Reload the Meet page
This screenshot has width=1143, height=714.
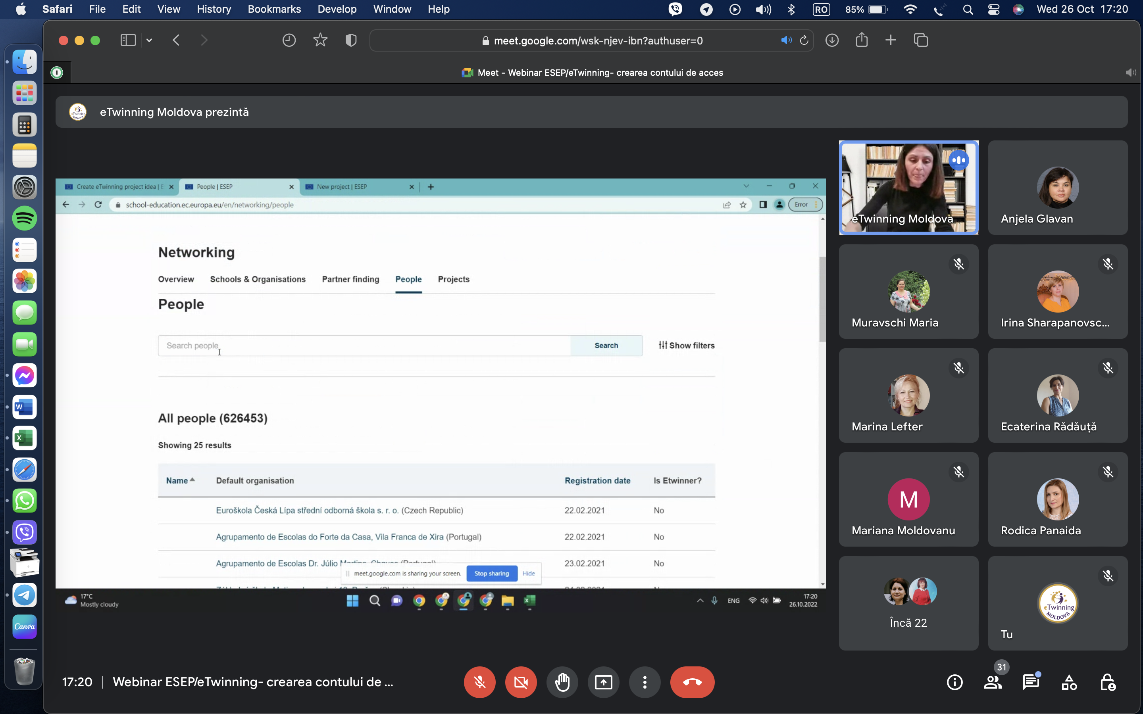804,40
